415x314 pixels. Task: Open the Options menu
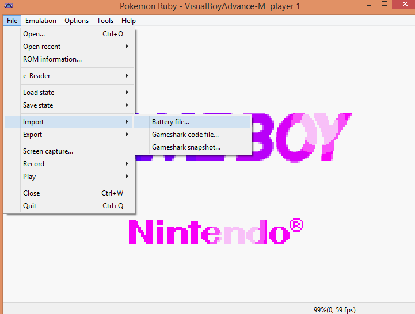pyautogui.click(x=77, y=21)
